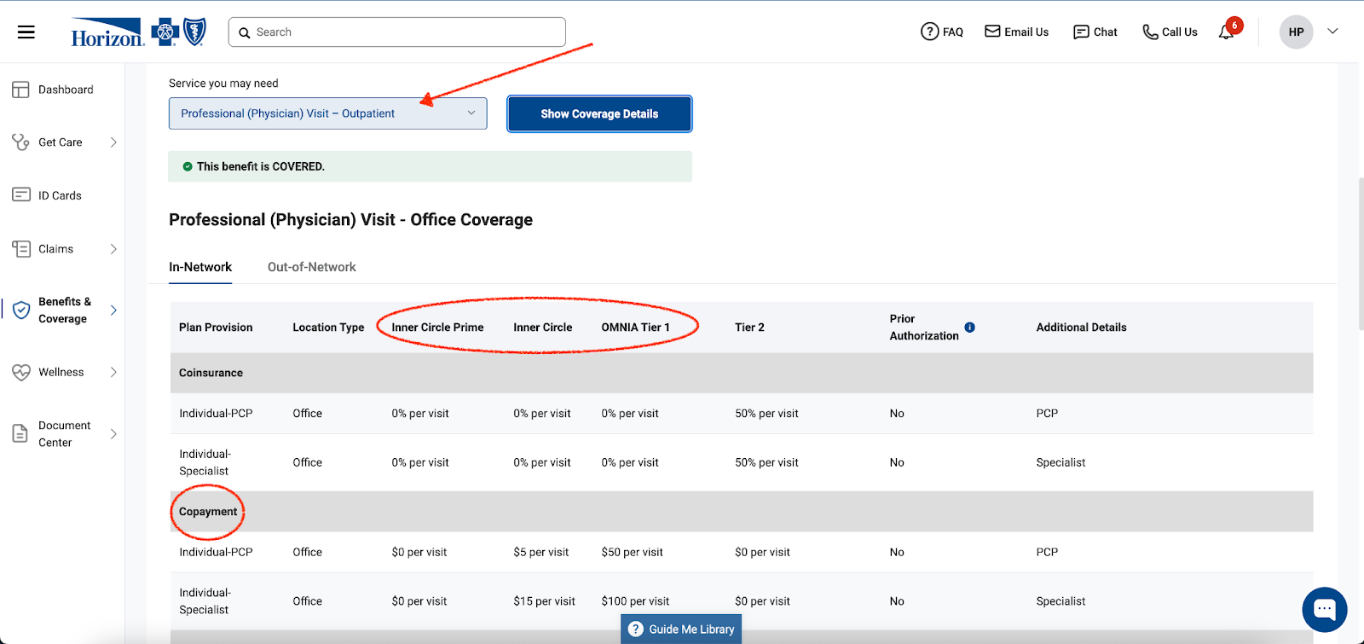This screenshot has width=1364, height=644.
Task: Open ID Cards from the sidebar
Action: pyautogui.click(x=60, y=195)
